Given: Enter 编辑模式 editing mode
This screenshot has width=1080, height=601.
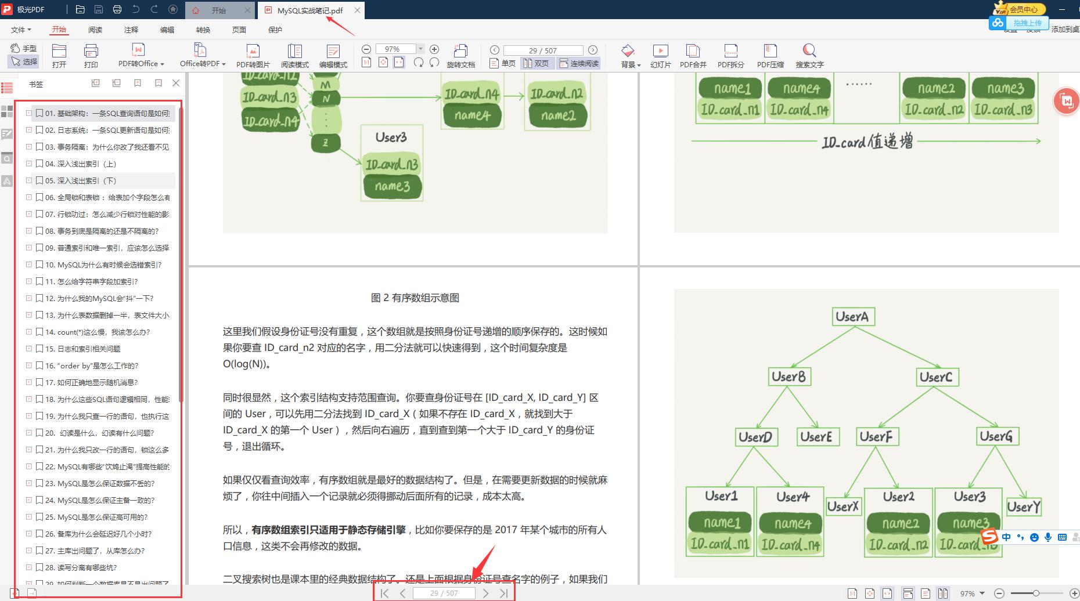Looking at the screenshot, I should click(333, 56).
